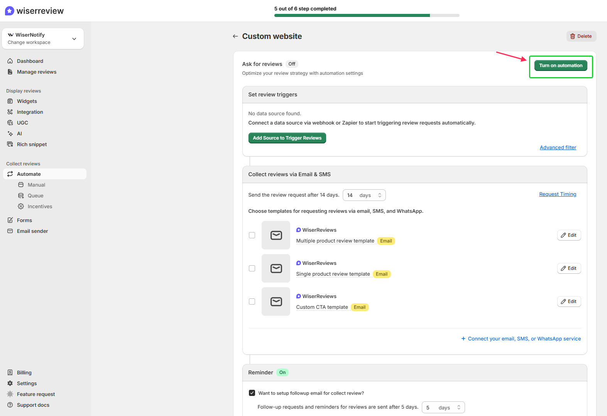Screen dimensions: 607x416
Task: Uncheck the followup email setup checkbox
Action: point(252,393)
